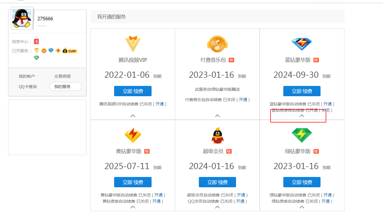Select the 我的服务 tab
This screenshot has height=213, width=383.
click(65, 86)
